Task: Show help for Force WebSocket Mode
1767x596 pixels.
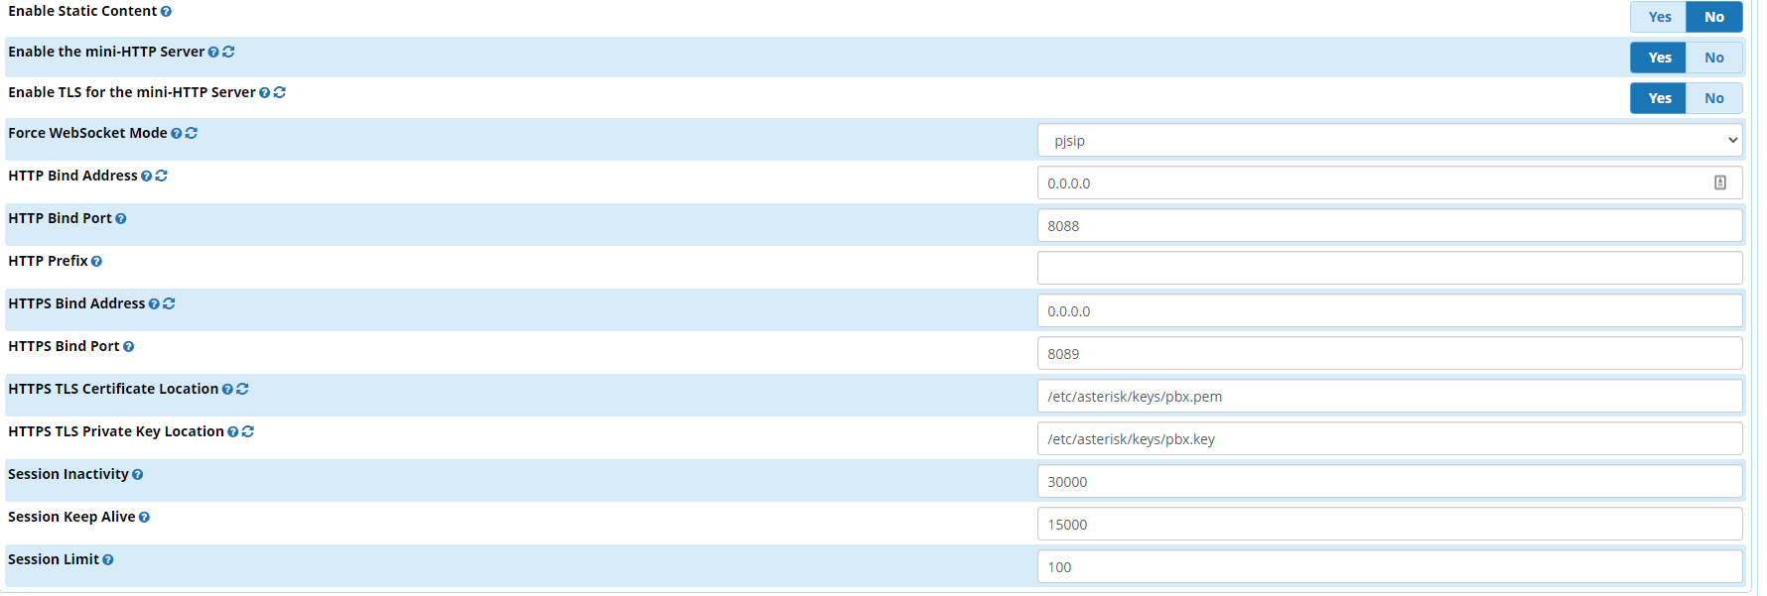Action: click(x=177, y=134)
